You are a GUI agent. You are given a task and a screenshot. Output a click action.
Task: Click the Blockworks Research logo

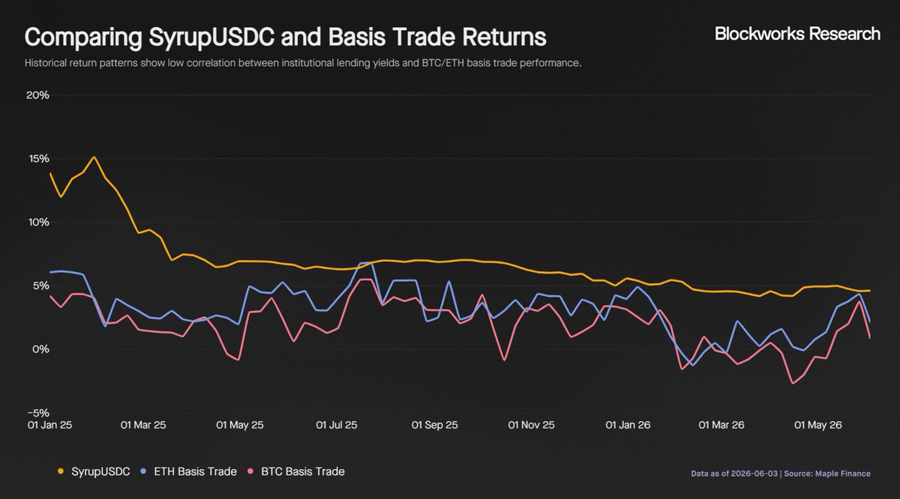coord(797,34)
